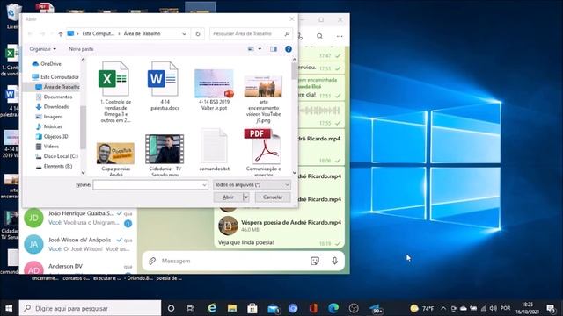Open the Organizar dropdown menu
This screenshot has height=316, width=563.
coord(43,49)
